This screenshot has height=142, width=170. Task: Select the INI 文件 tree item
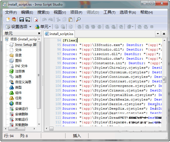[21, 66]
